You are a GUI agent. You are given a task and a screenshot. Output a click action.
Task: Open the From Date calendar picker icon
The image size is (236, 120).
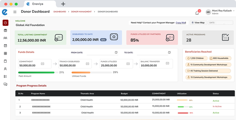coord(116,53)
